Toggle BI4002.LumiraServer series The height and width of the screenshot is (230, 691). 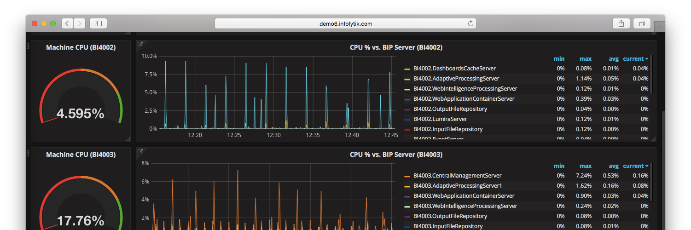[x=440, y=119]
